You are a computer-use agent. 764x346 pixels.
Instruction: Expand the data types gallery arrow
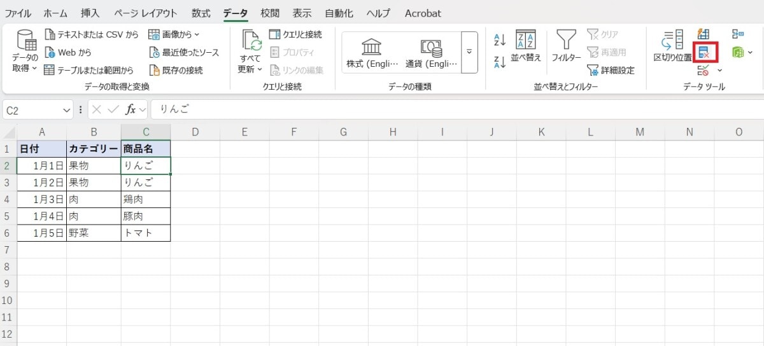(x=470, y=52)
